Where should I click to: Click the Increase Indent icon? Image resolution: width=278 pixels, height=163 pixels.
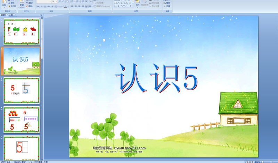coord(86,1)
